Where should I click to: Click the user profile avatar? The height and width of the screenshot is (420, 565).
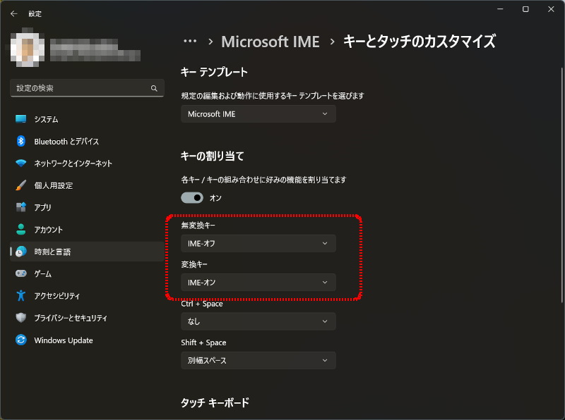click(x=28, y=49)
